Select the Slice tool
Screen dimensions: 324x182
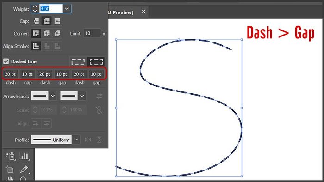(24, 169)
